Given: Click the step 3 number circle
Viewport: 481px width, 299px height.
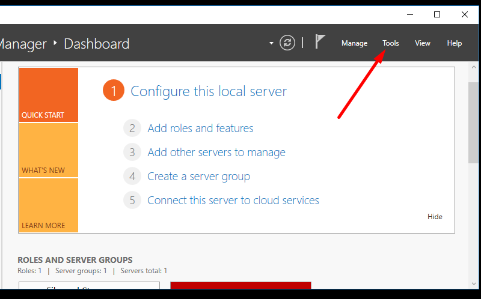Looking at the screenshot, I should point(132,153).
